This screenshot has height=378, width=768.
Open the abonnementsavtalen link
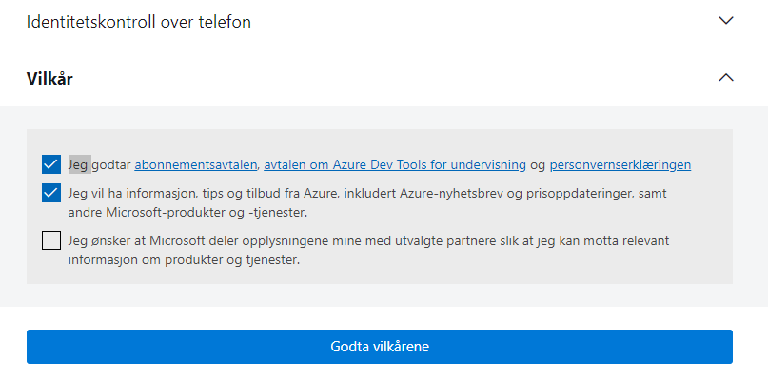coord(196,165)
